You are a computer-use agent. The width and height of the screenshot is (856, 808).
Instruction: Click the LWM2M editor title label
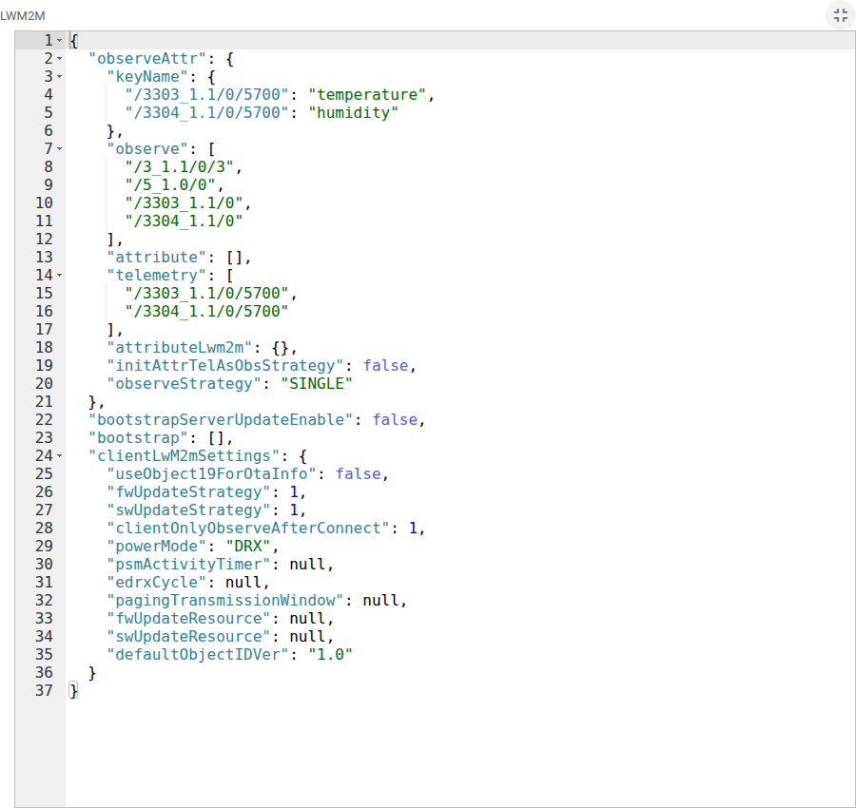point(23,16)
